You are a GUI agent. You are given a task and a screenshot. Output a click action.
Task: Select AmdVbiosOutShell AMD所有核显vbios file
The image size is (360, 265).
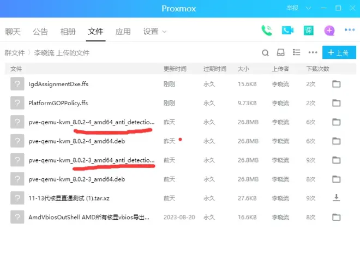tap(89, 217)
